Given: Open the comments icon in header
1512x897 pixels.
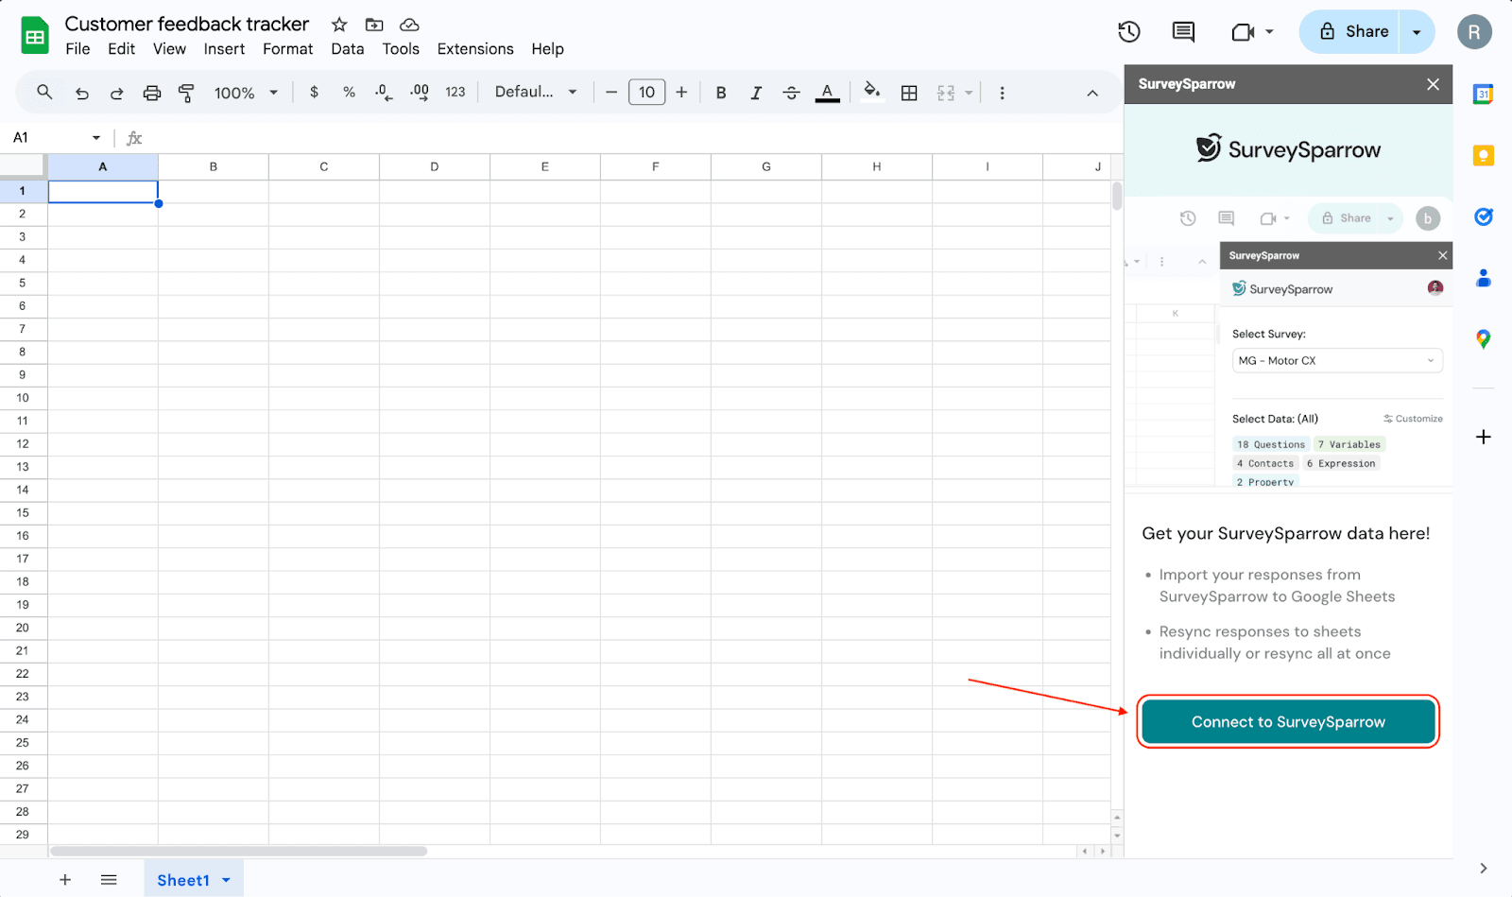Looking at the screenshot, I should coord(1183,32).
